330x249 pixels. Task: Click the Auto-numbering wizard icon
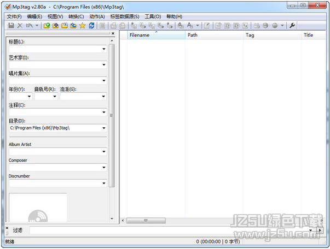click(245, 26)
